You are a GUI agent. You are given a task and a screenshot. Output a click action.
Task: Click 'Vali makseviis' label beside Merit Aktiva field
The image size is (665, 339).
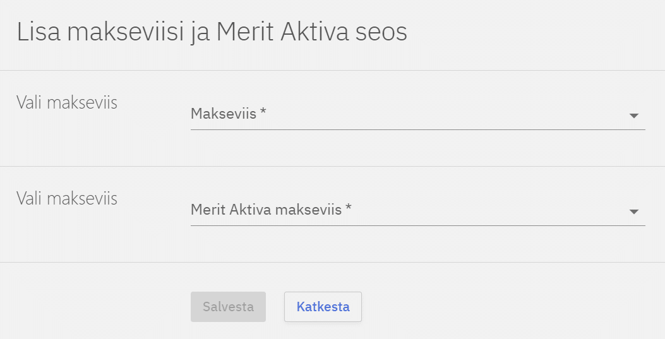click(67, 198)
